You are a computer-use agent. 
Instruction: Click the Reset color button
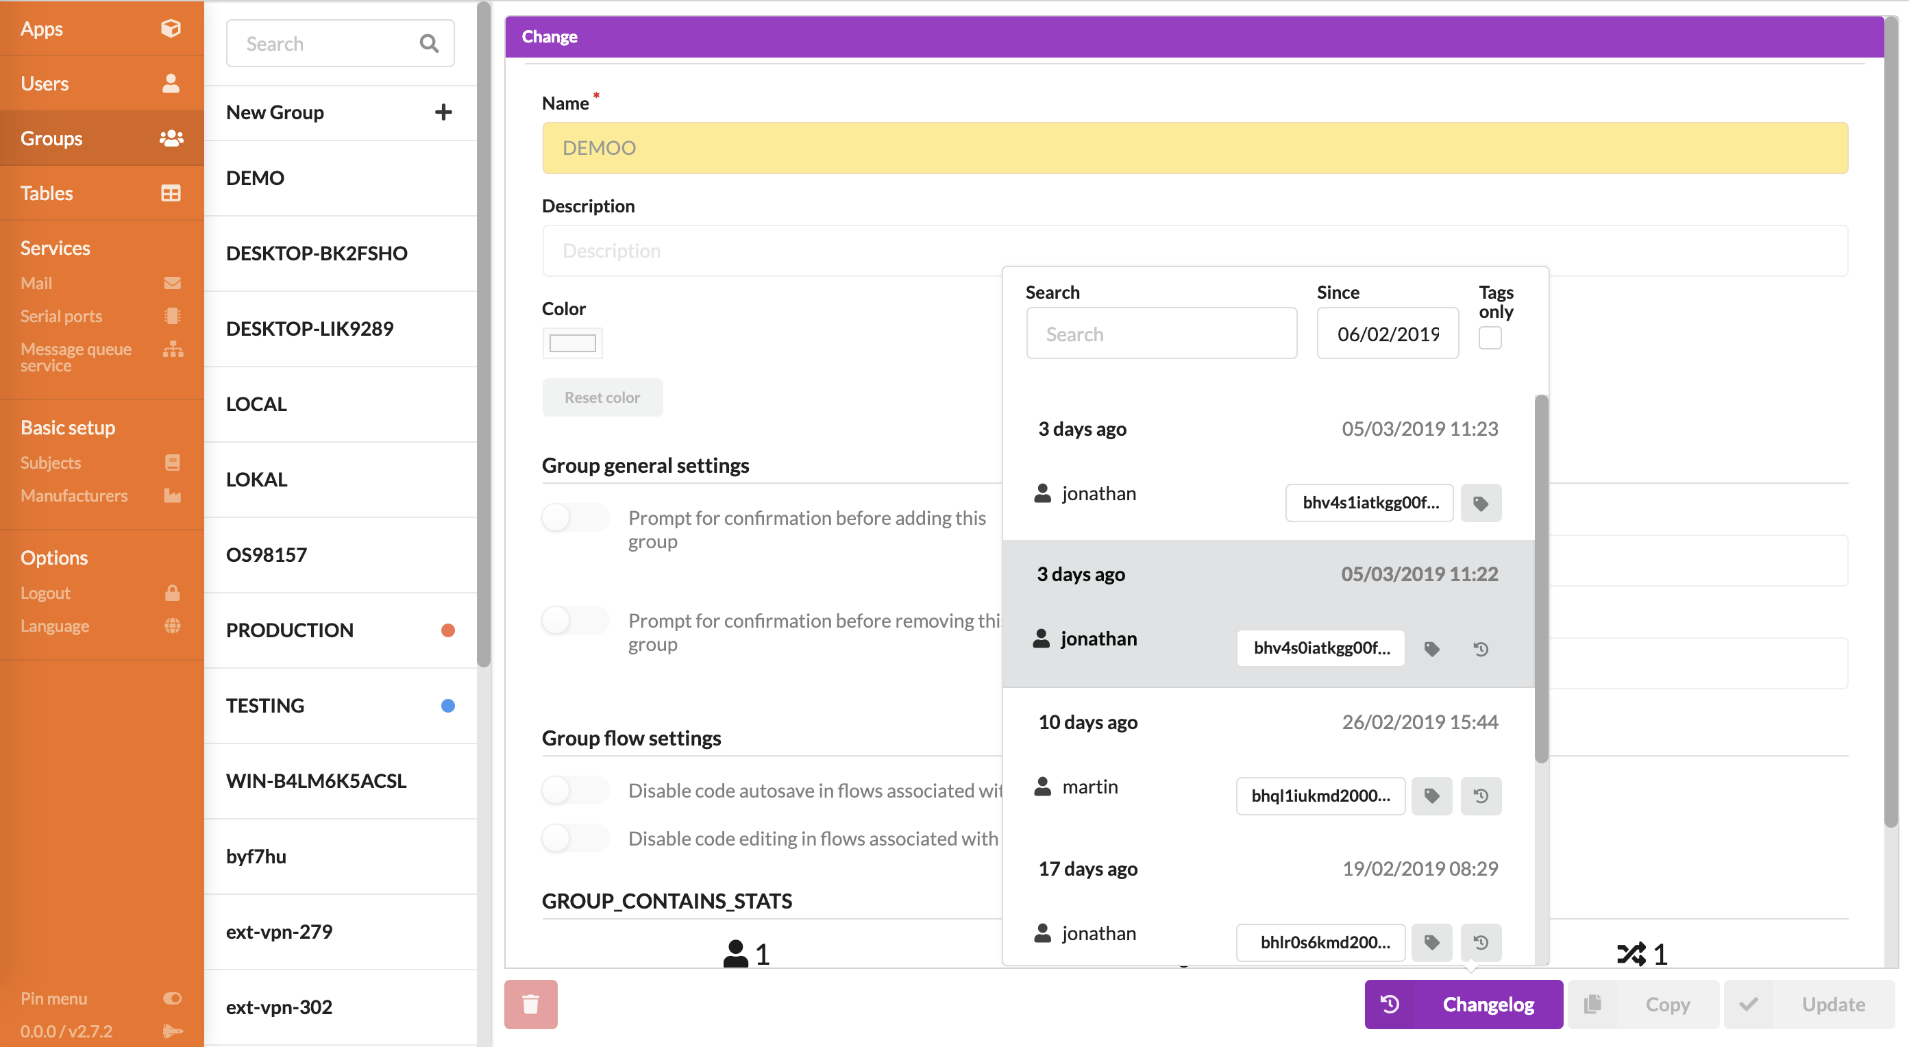click(602, 397)
